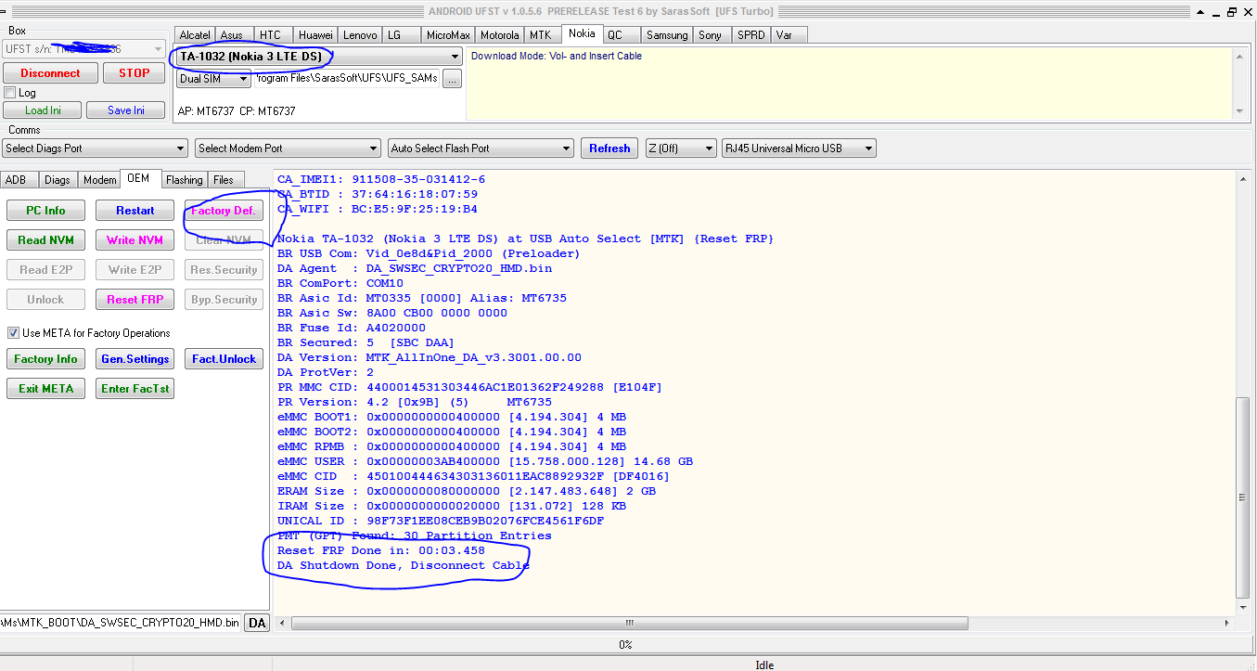The image size is (1257, 671).
Task: Open the Select Modem Port dropdown
Action: click(x=288, y=148)
